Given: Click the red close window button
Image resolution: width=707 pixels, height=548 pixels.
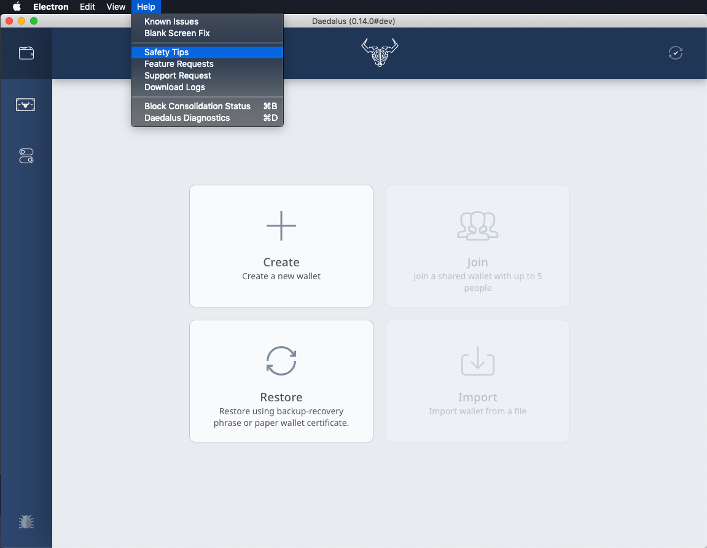Looking at the screenshot, I should (x=9, y=21).
